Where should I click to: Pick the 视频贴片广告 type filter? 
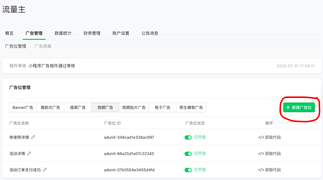(134, 107)
